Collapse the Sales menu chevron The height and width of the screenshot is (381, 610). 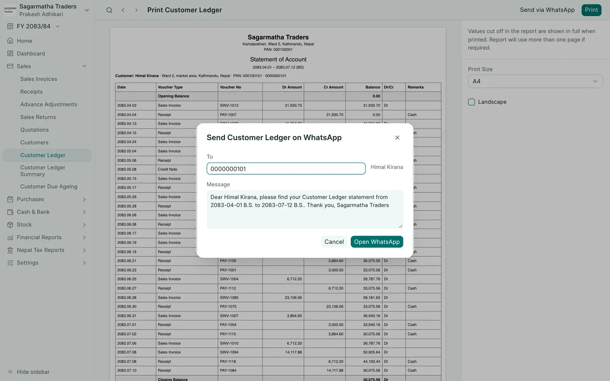point(84,66)
